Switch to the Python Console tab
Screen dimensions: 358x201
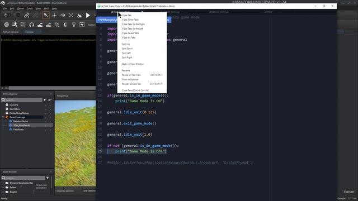[11, 32]
